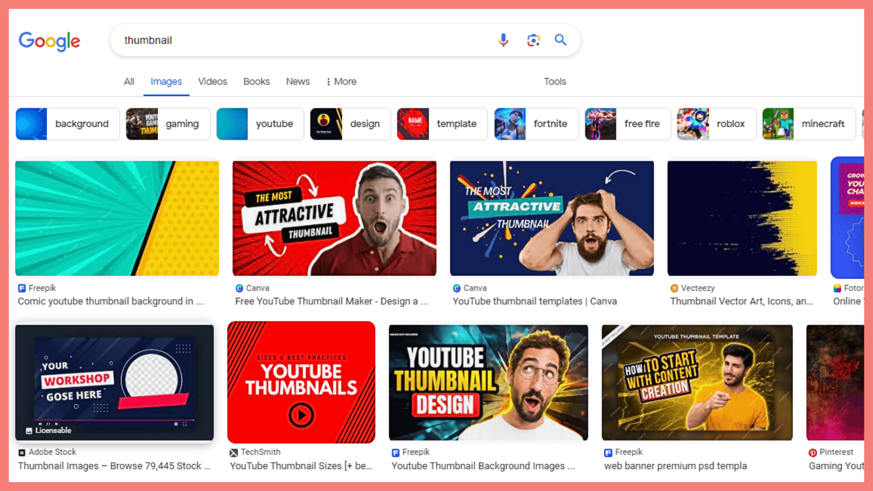The height and width of the screenshot is (491, 873).
Task: Open link Thumbnail Images – Browse 79,445 Stock
Action: tap(114, 466)
